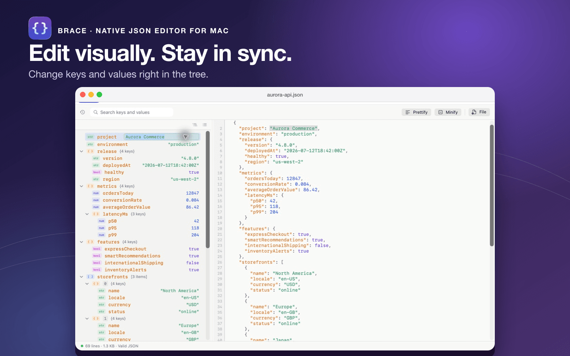Viewport: 570px width, 356px height.
Task: Click the expand-all tree icon
Action: point(195,125)
